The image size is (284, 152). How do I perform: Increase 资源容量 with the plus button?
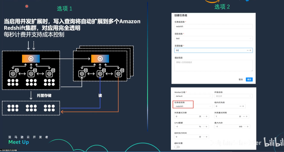pos(250,50)
